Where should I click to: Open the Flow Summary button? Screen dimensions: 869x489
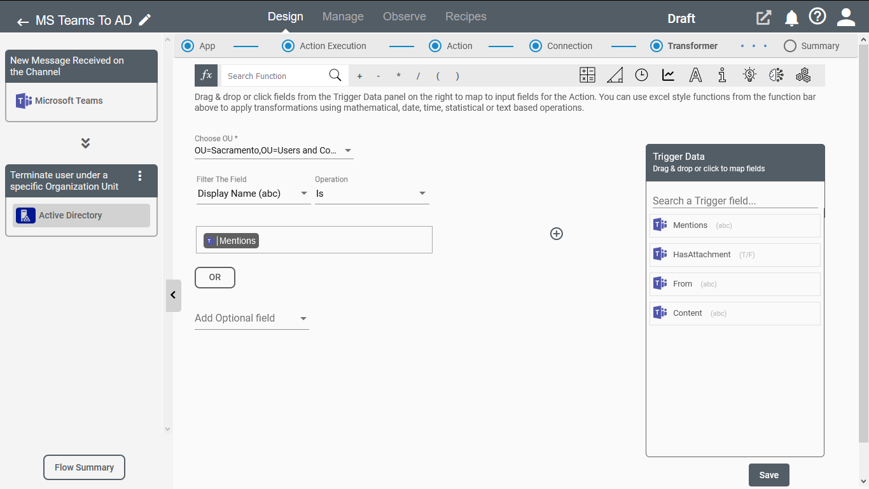[x=84, y=467]
